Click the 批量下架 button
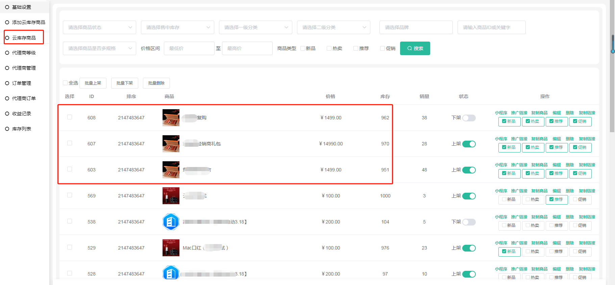 click(x=125, y=83)
